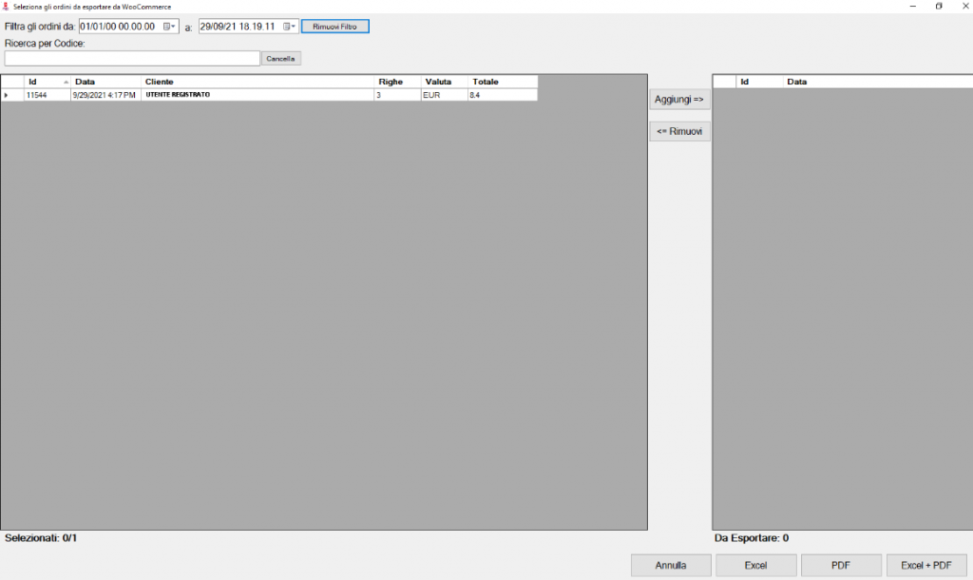Sort orders by Data column header
Screen dimensions: 973x580
[x=105, y=82]
